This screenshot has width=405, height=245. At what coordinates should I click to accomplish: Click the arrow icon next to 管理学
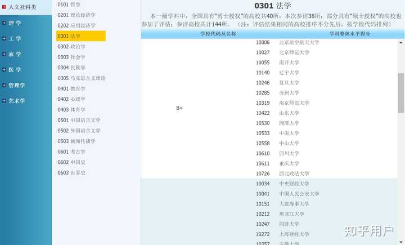click(x=4, y=85)
